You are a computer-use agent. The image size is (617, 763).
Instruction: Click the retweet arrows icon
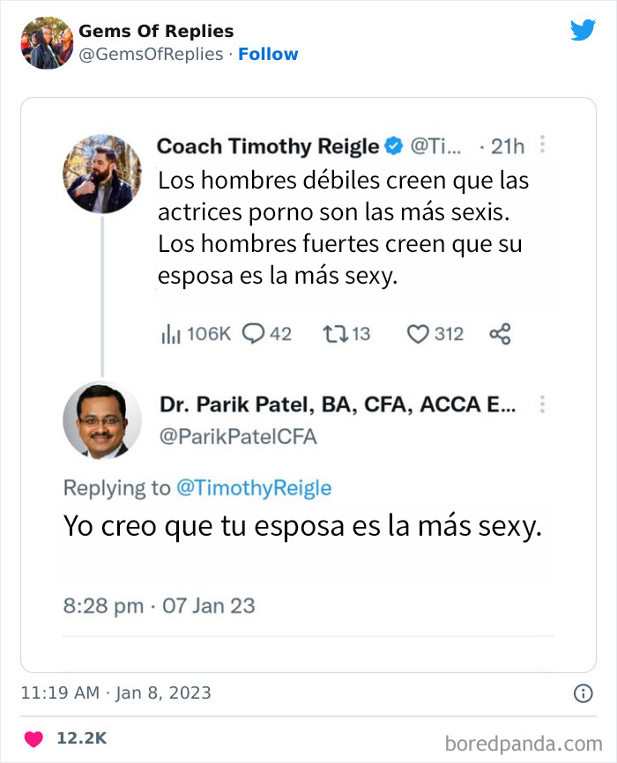click(x=335, y=334)
